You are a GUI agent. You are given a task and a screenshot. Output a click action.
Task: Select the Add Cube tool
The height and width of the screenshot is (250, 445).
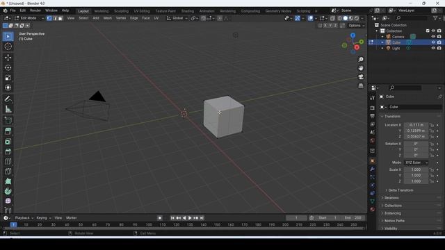tap(8, 120)
